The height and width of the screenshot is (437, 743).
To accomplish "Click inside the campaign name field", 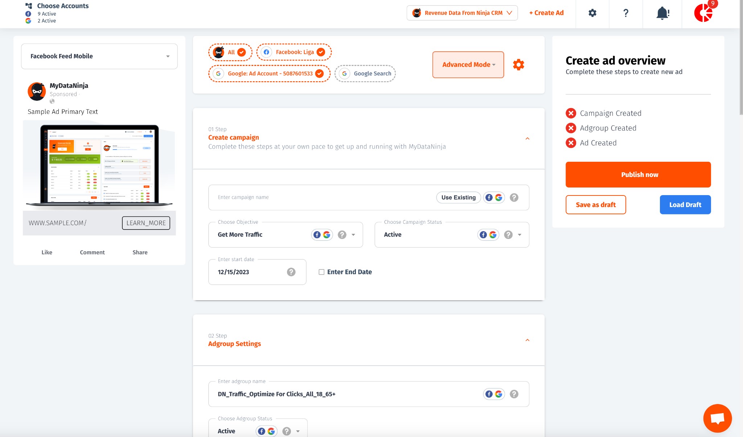I will [319, 198].
